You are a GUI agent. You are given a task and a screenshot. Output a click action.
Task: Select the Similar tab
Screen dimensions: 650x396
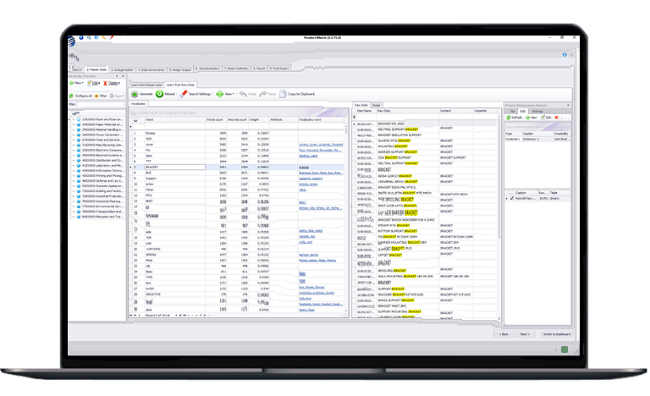click(x=377, y=105)
